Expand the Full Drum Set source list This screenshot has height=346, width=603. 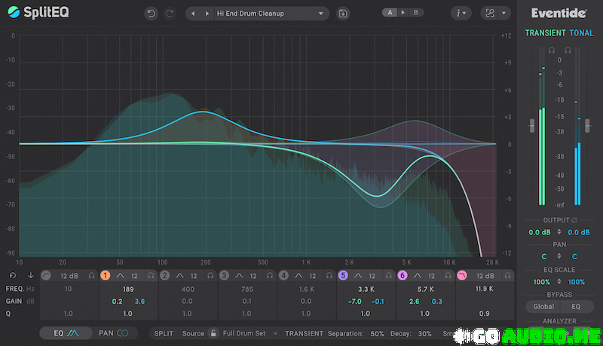(275, 333)
